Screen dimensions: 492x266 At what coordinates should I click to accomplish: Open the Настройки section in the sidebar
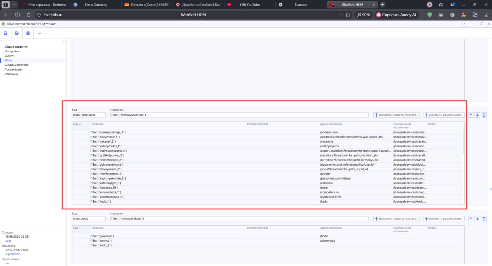12,51
